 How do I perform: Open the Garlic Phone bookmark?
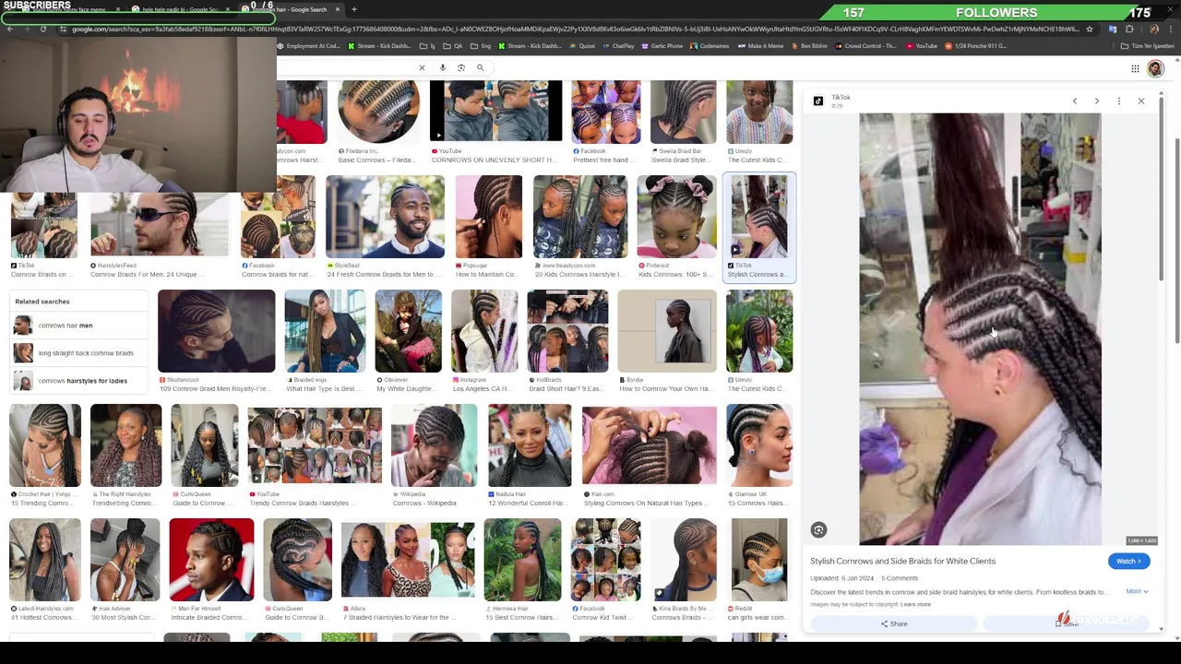point(662,46)
